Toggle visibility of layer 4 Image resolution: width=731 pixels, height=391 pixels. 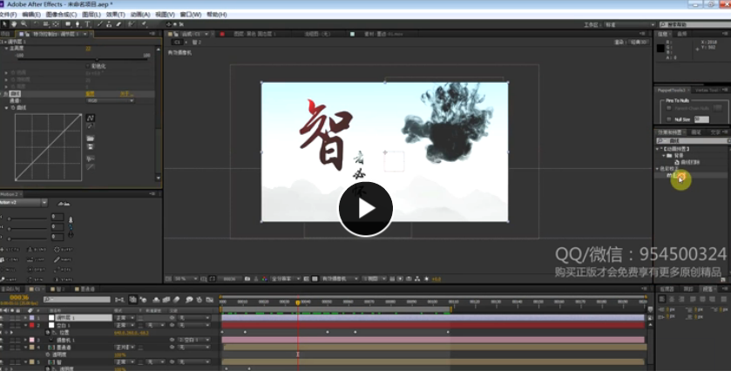pyautogui.click(x=3, y=347)
